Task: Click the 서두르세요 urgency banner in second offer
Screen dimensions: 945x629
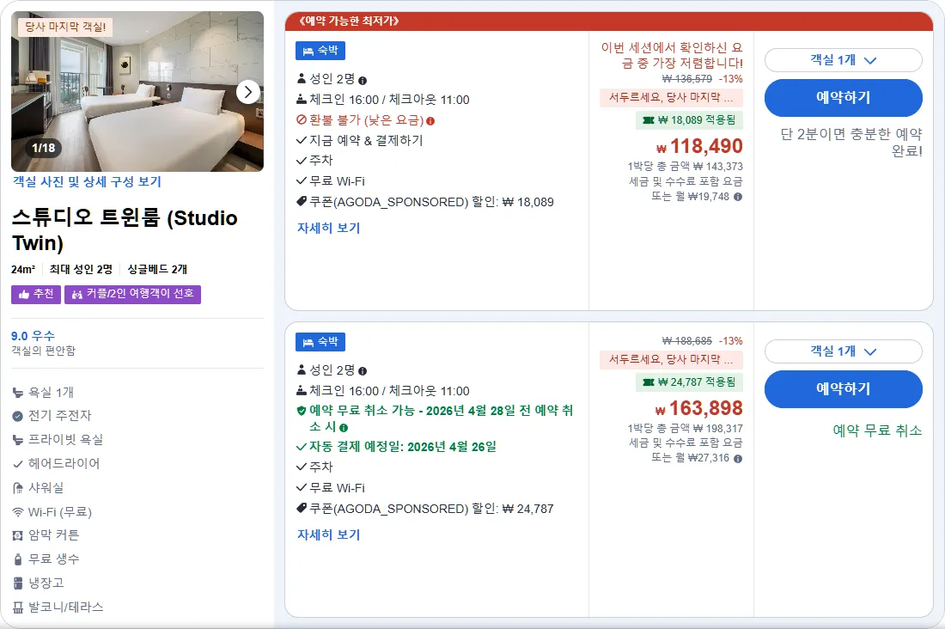Action: click(671, 359)
